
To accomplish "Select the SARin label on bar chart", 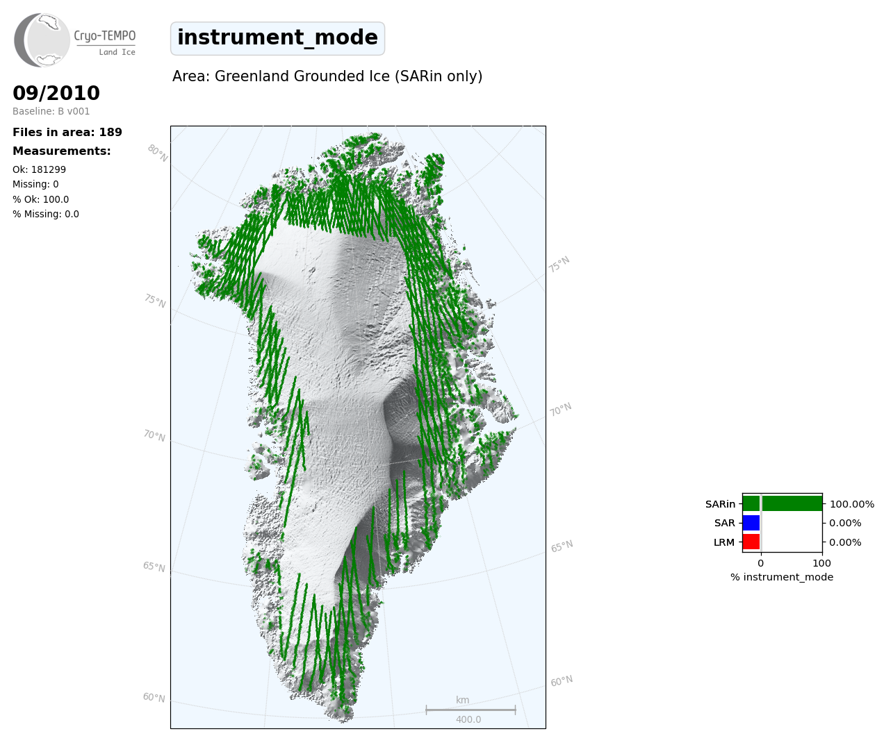I will click(x=720, y=504).
